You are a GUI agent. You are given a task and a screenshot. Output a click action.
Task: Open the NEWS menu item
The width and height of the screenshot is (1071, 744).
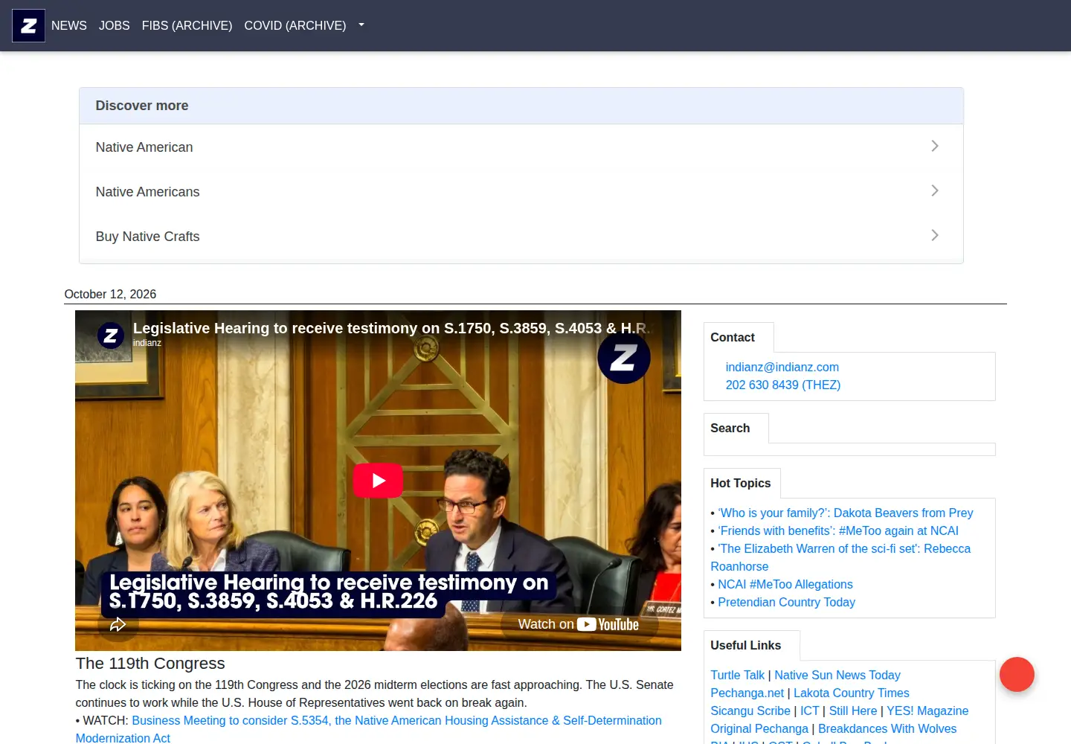[69, 25]
